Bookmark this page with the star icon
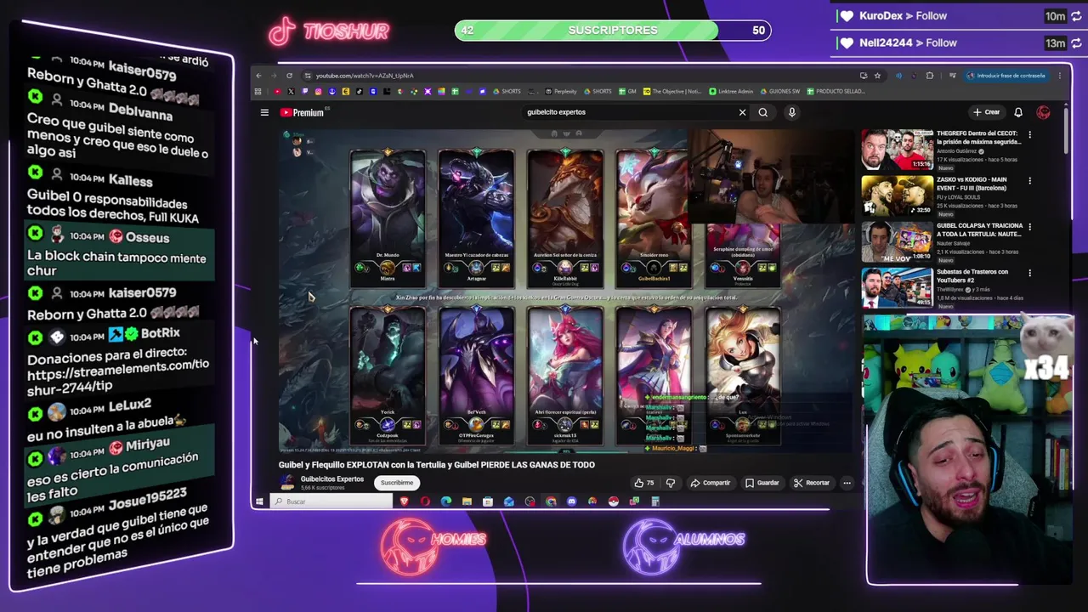1088x612 pixels. tap(878, 76)
